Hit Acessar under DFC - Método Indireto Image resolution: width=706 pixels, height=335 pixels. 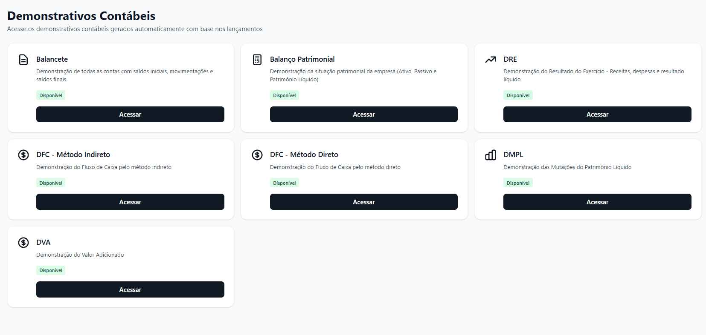pos(130,202)
